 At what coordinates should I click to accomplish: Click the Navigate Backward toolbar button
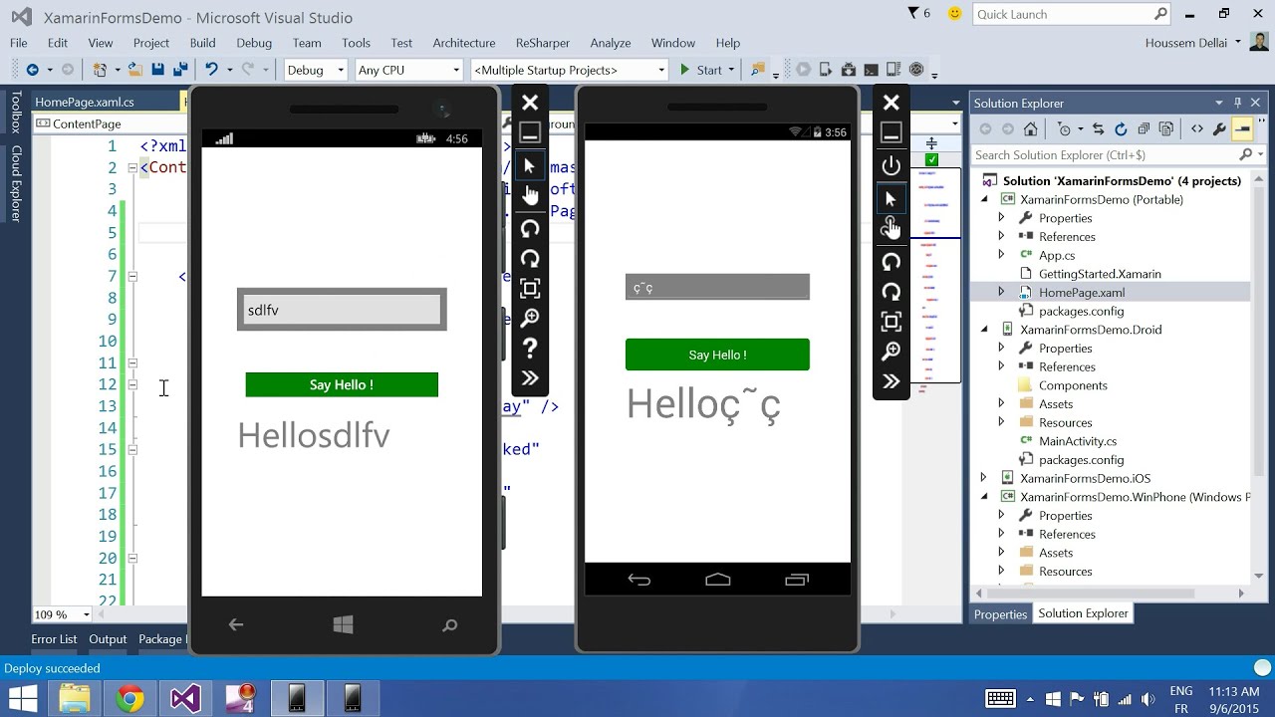(32, 70)
